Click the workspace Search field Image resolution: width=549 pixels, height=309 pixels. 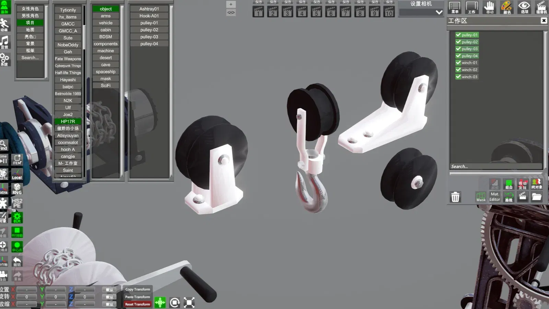tap(496, 166)
